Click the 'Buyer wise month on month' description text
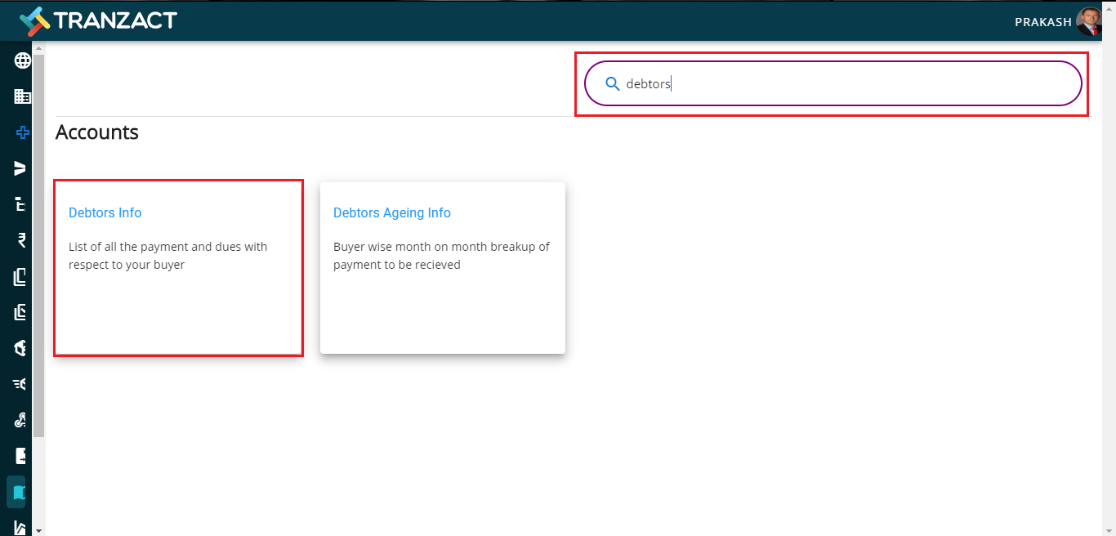The image size is (1116, 536). (x=441, y=256)
